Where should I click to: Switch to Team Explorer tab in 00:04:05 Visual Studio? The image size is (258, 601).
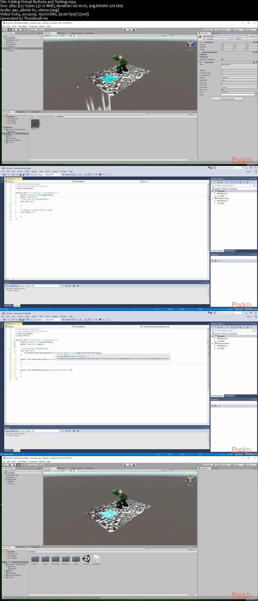tap(230, 251)
